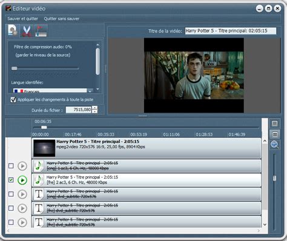The width and height of the screenshot is (287, 241).
Task: Play the first [fre] dvd_subtitle track
Action: click(x=22, y=208)
